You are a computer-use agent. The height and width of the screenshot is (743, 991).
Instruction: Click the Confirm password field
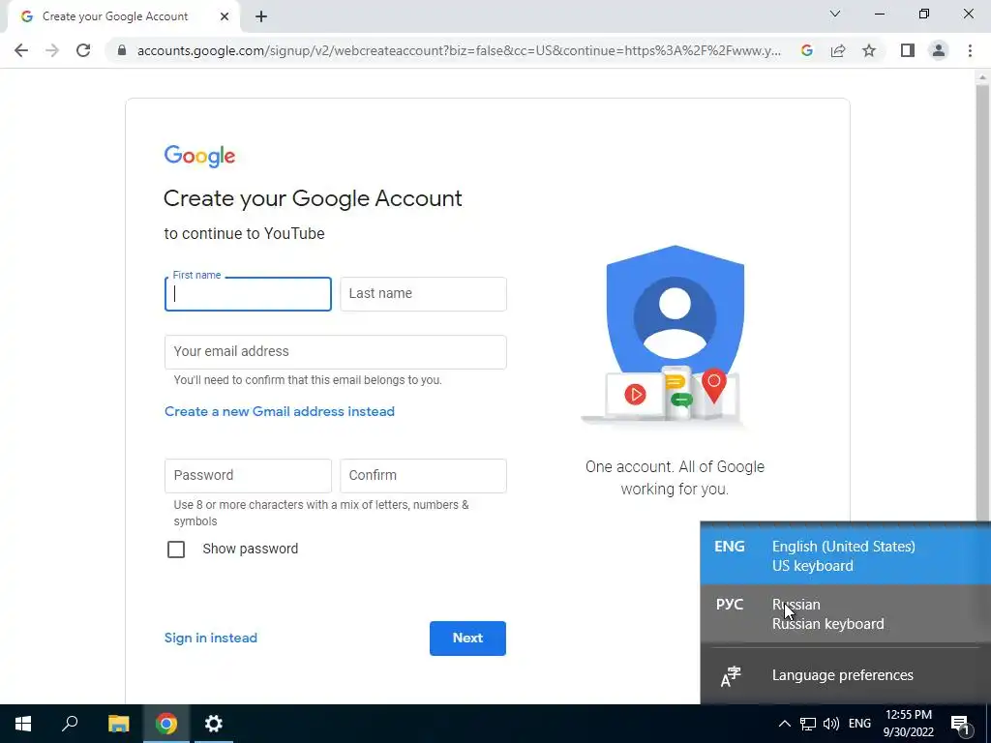coord(423,476)
